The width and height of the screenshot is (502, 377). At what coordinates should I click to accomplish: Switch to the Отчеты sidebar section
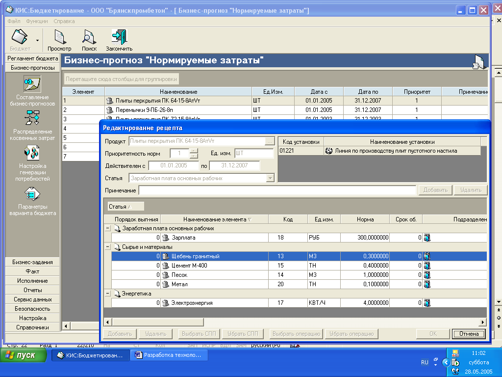32,290
